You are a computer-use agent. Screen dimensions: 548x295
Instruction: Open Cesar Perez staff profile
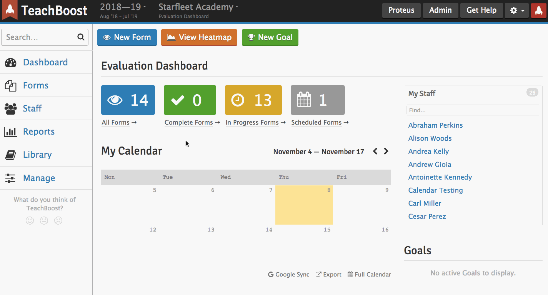point(427,217)
